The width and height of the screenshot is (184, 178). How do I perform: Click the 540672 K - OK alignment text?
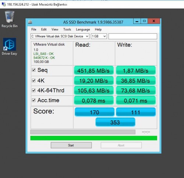44,58
